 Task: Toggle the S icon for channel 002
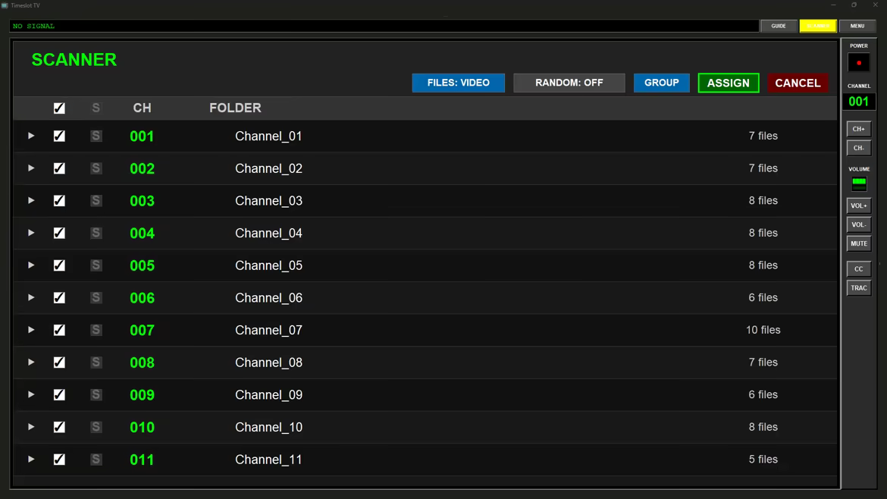(x=96, y=168)
